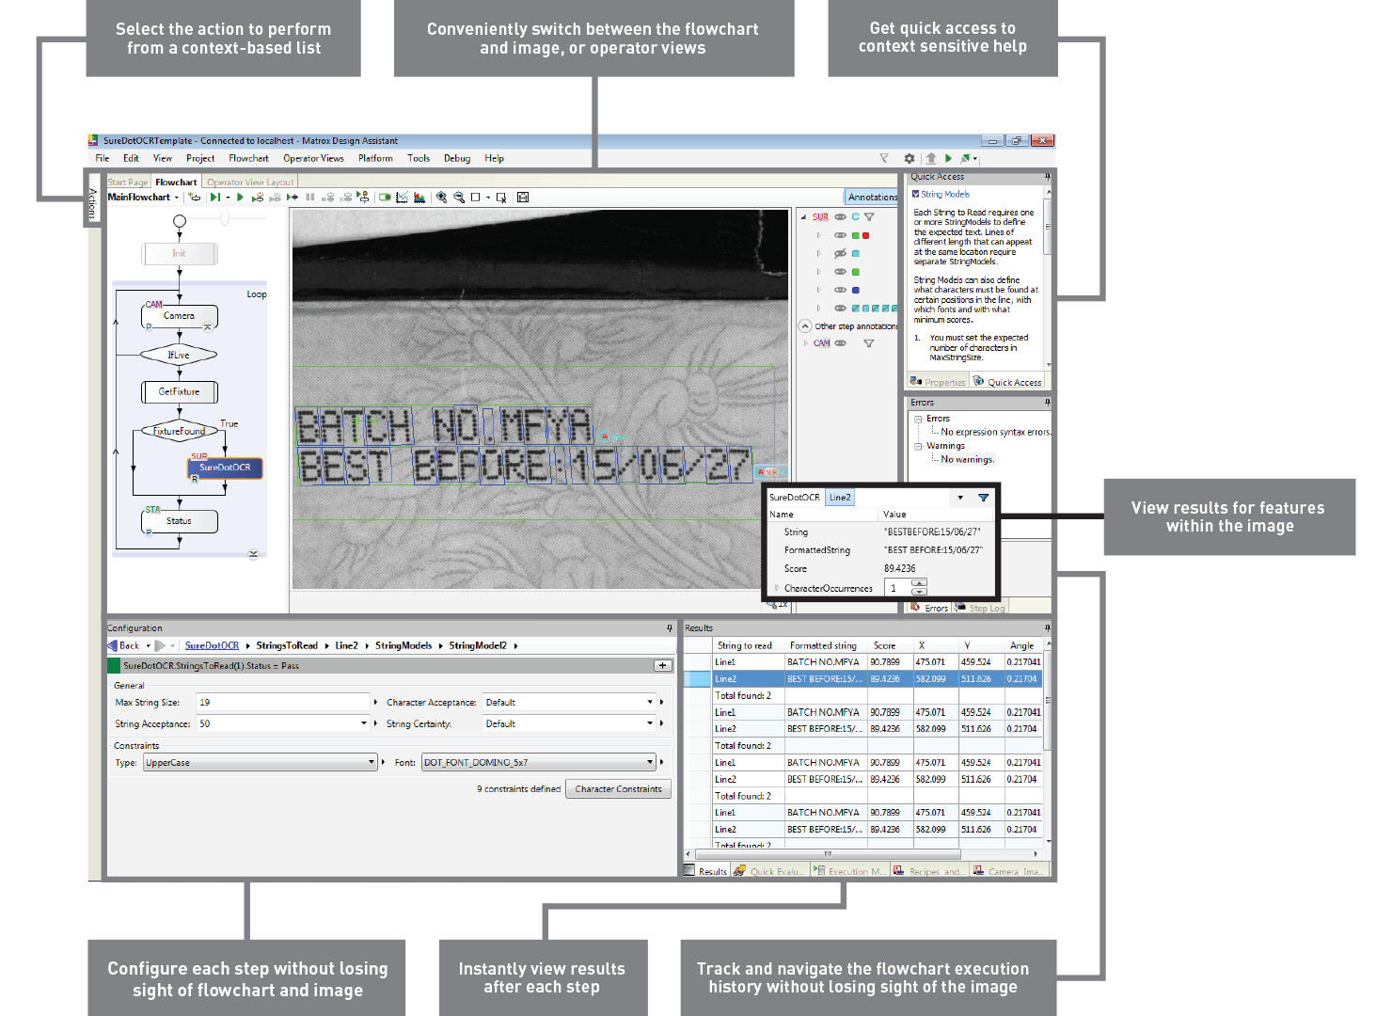Screen dimensions: 1392x1016
Task: Click the green run-step play icon in flowchart toolbar
Action: click(x=215, y=198)
